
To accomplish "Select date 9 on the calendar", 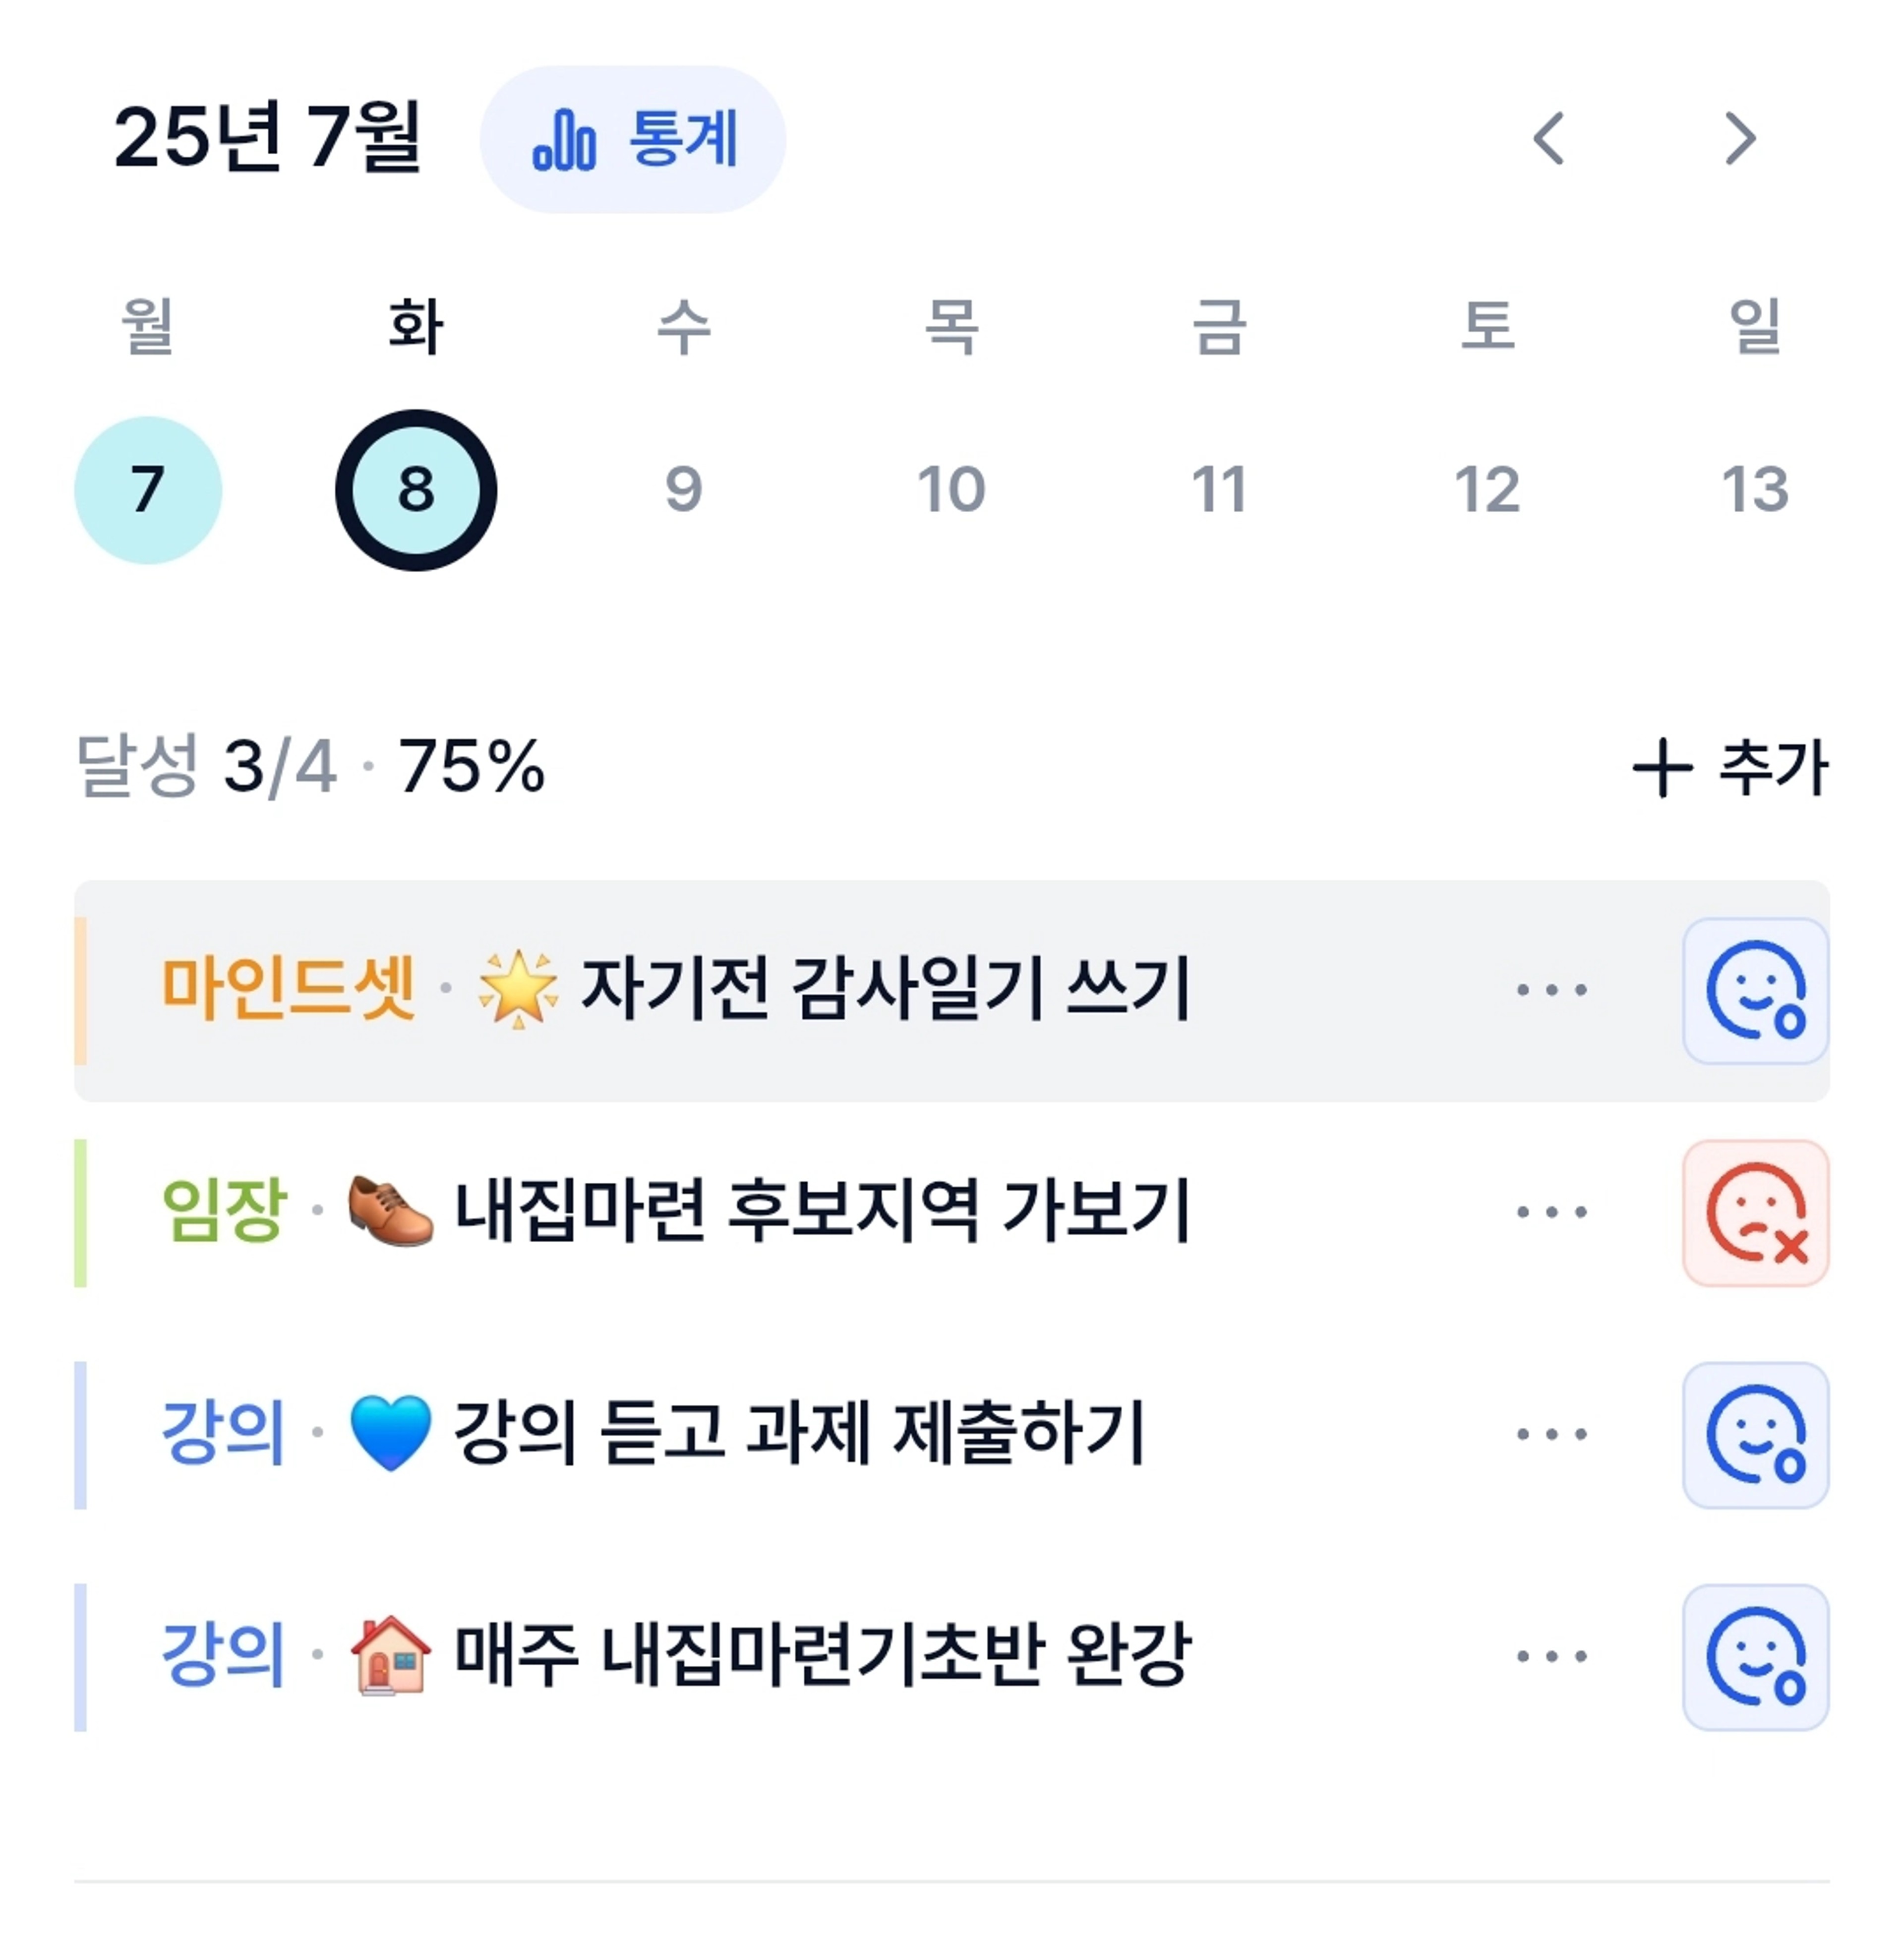I will coord(684,490).
